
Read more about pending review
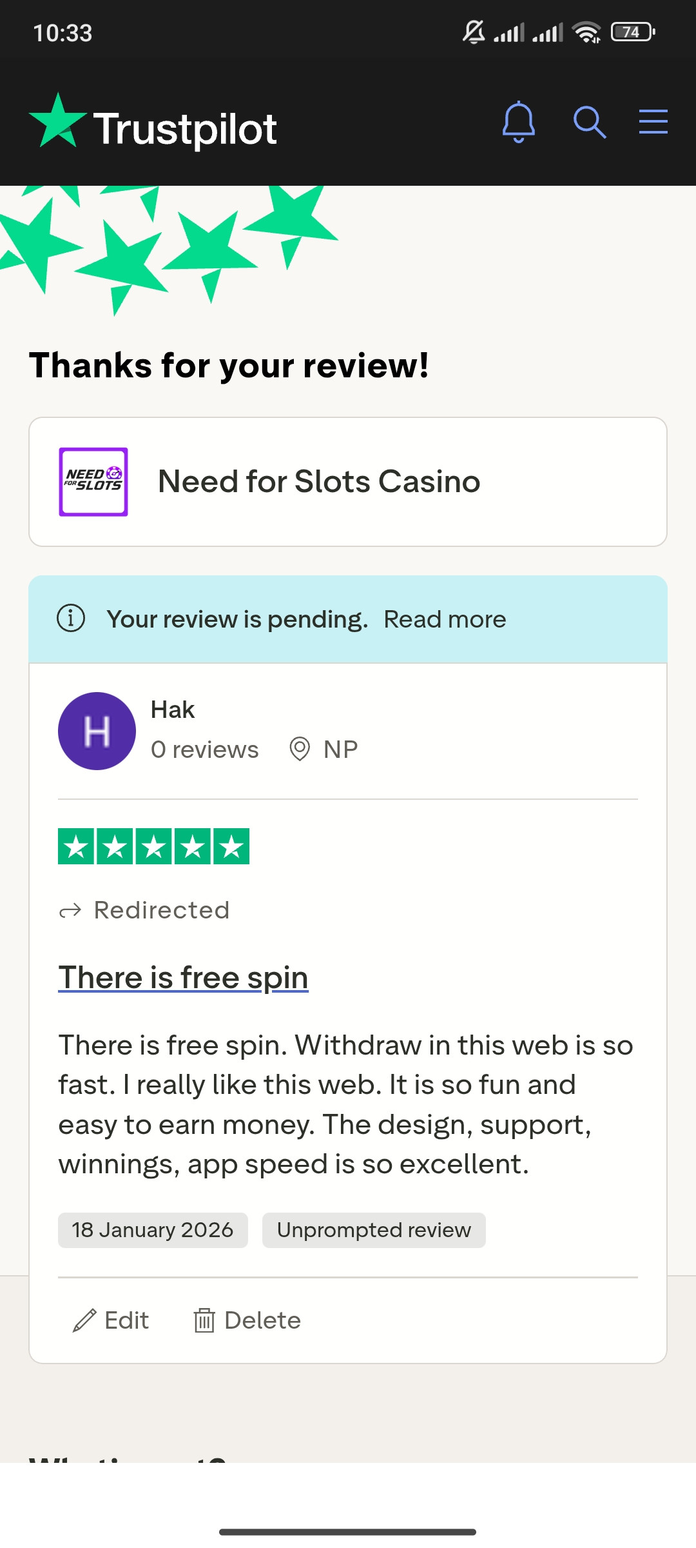click(445, 619)
